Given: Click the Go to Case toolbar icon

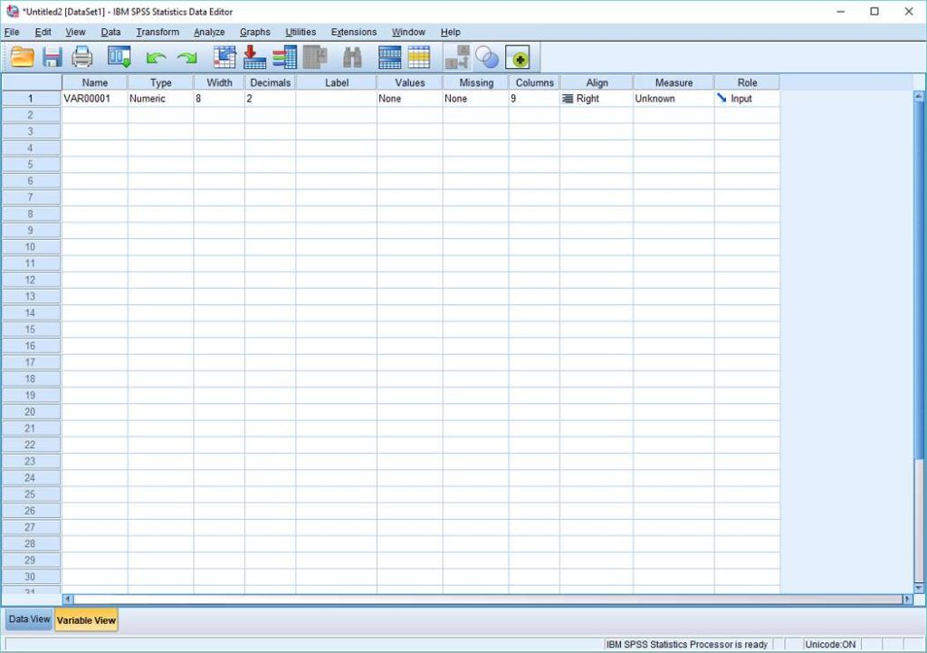Looking at the screenshot, I should 223,57.
